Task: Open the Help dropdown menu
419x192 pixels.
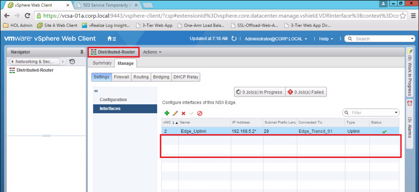Action: tap(326, 39)
